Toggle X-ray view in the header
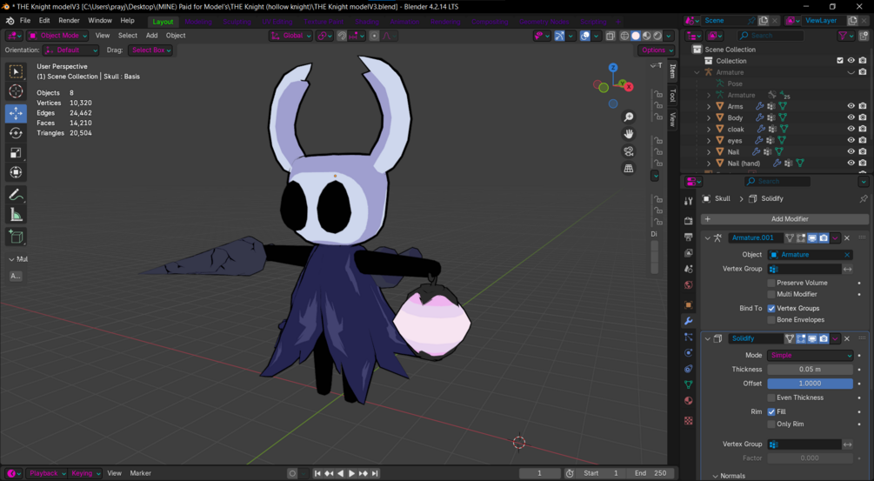 610,36
